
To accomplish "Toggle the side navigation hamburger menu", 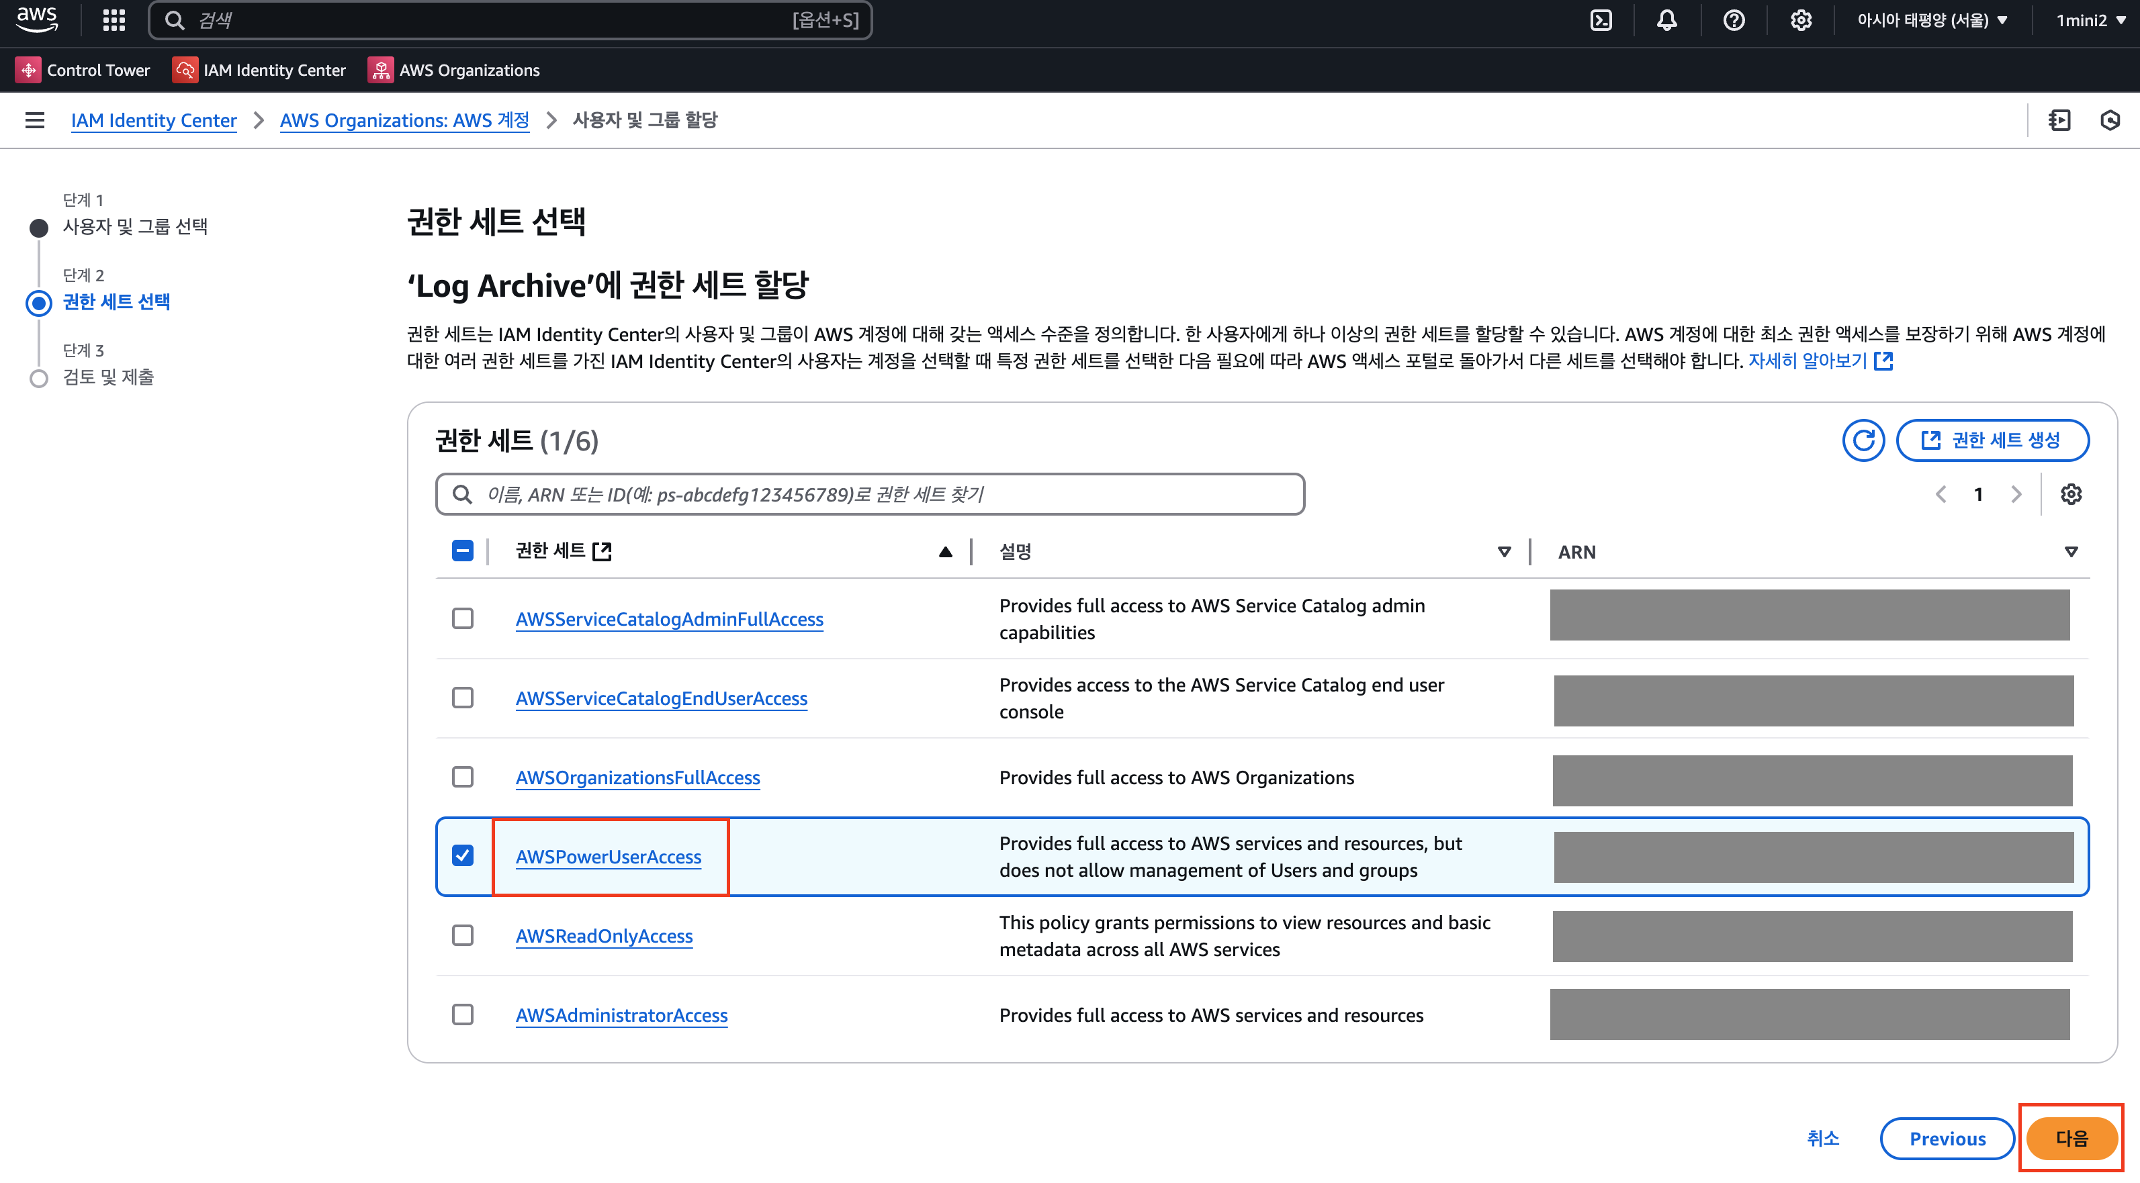I will pos(35,120).
